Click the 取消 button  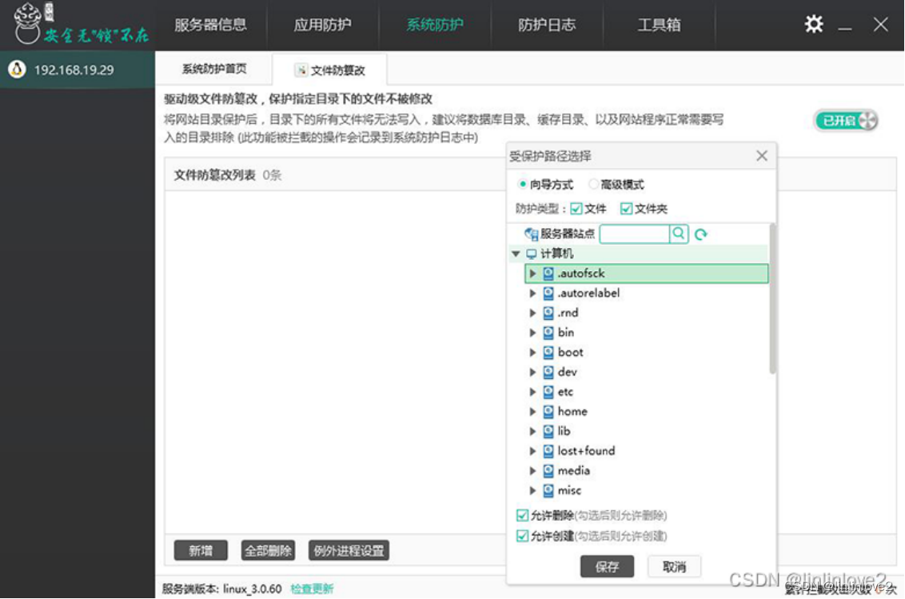pyautogui.click(x=674, y=567)
